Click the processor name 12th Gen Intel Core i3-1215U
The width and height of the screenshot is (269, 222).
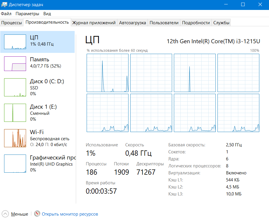point(213,41)
